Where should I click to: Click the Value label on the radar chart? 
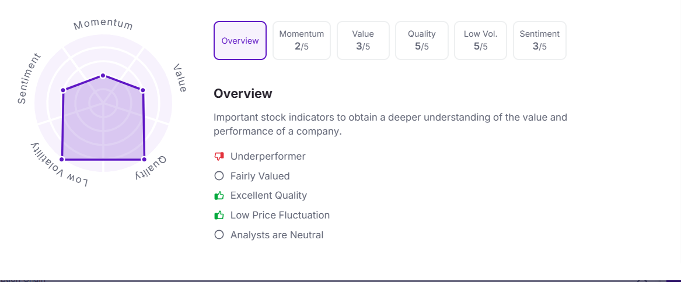pos(180,79)
